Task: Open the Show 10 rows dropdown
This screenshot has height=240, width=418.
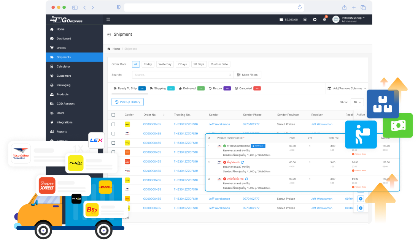Action: [357, 102]
